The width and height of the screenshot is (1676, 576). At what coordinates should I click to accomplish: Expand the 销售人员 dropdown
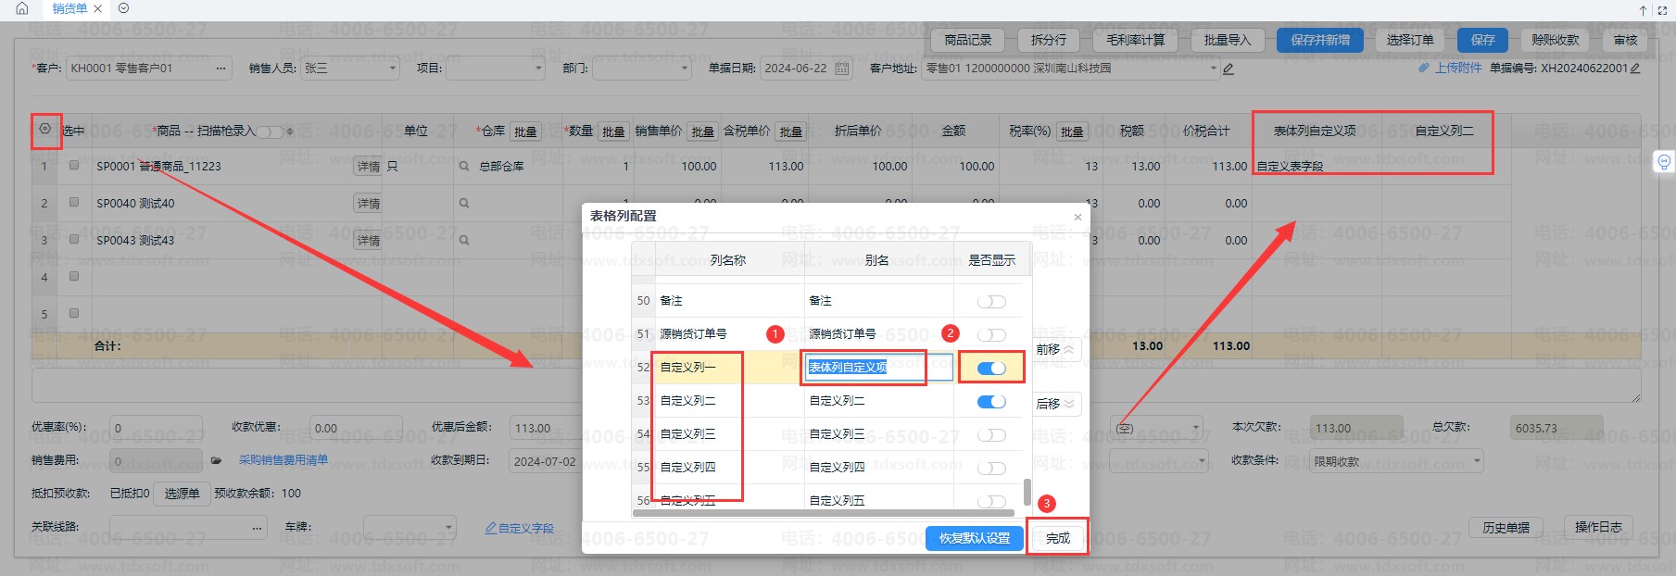tap(393, 69)
